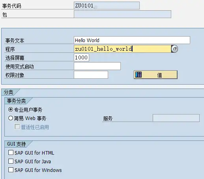Screen dimensions: 204x179
Task: Select the 分类 tab header
Action: (9, 92)
